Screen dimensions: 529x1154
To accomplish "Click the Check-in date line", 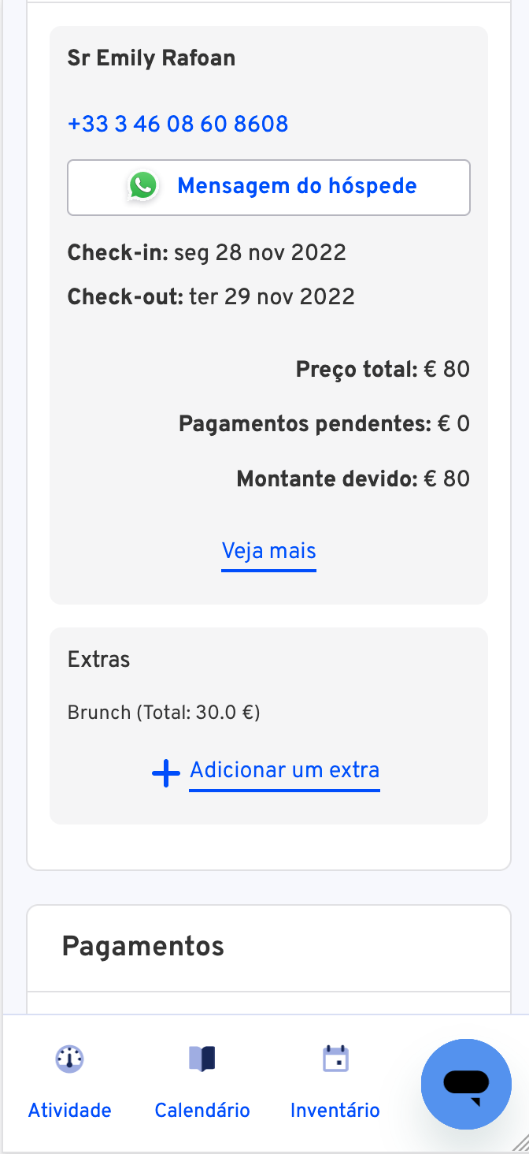I will point(207,253).
